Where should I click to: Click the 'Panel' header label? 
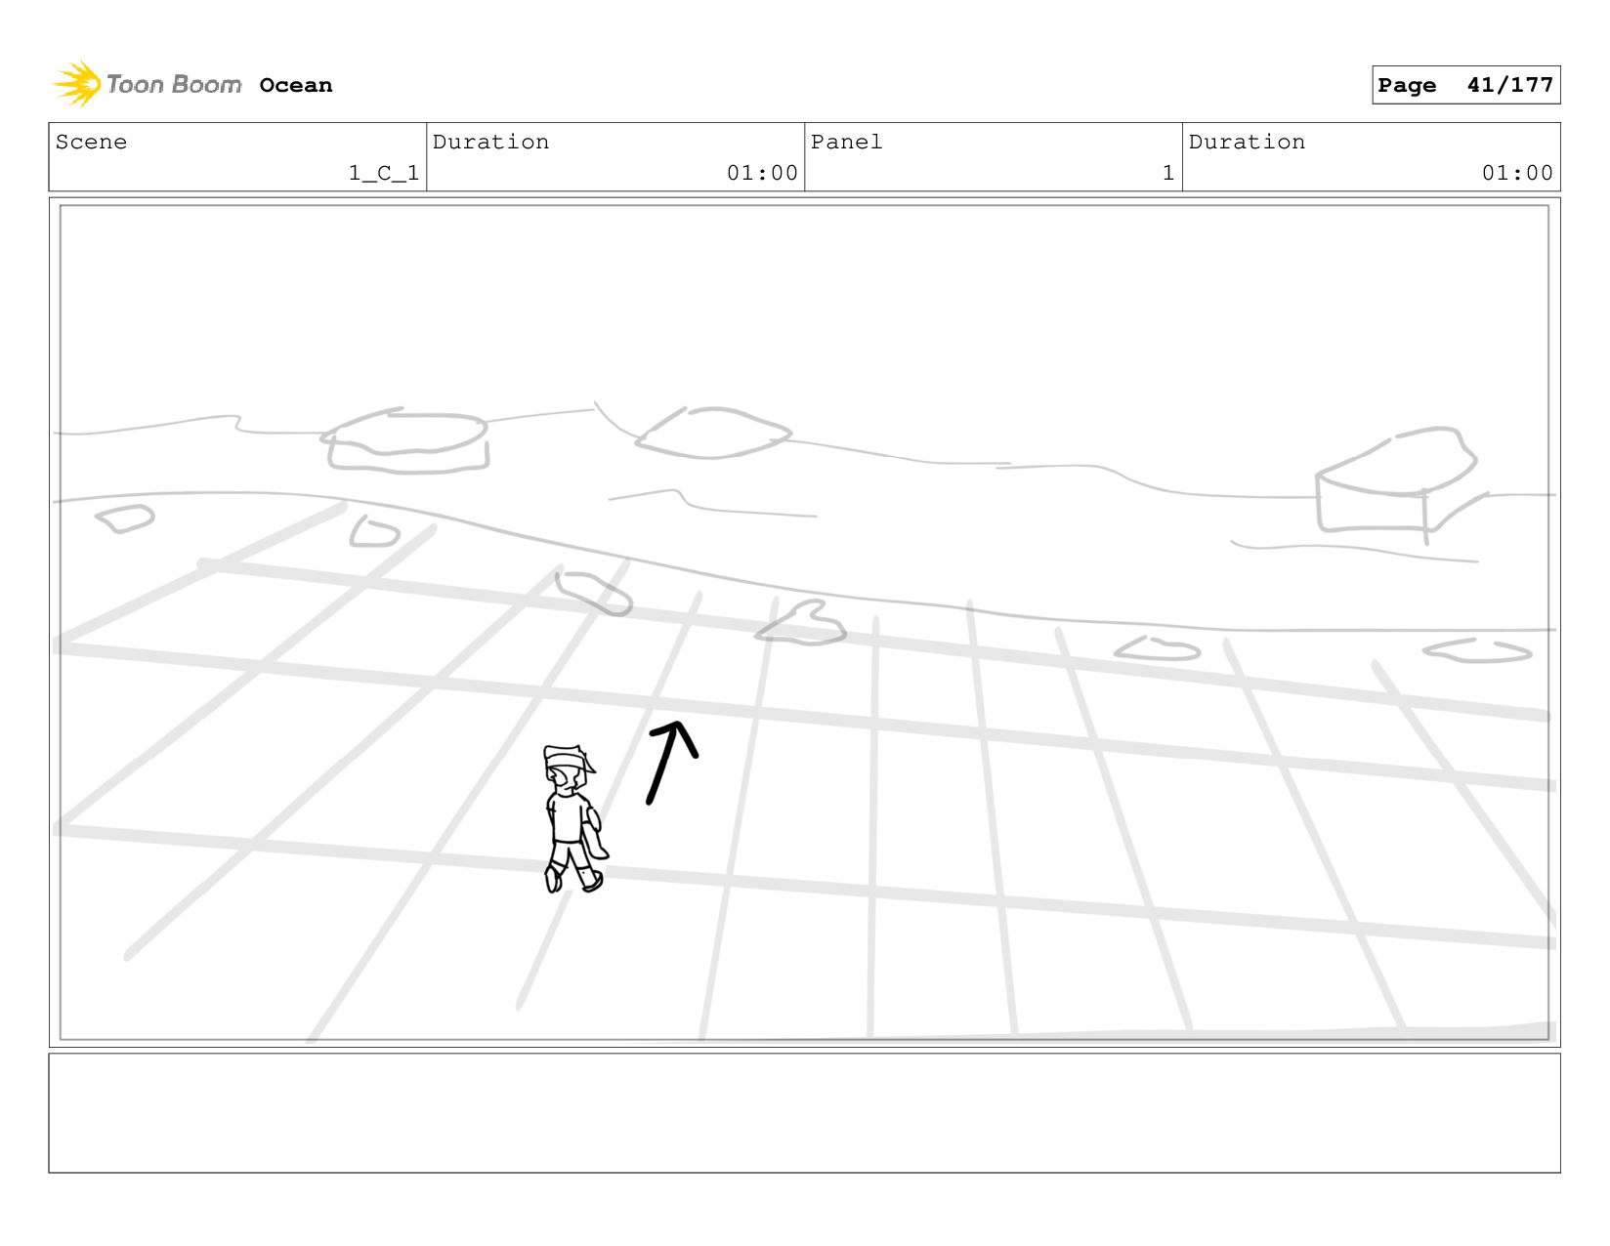(x=846, y=143)
